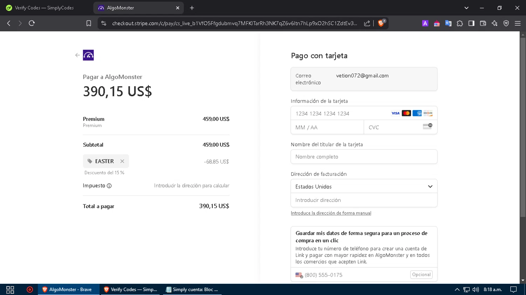Show hidden system tray icons chevron
526x295 pixels.
(x=457, y=290)
